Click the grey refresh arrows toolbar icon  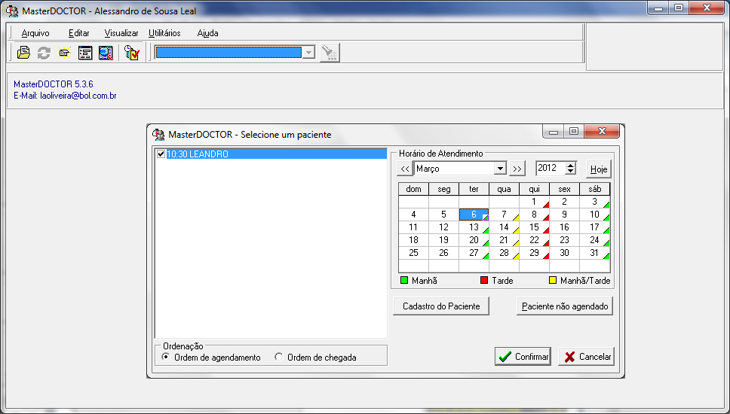[44, 53]
